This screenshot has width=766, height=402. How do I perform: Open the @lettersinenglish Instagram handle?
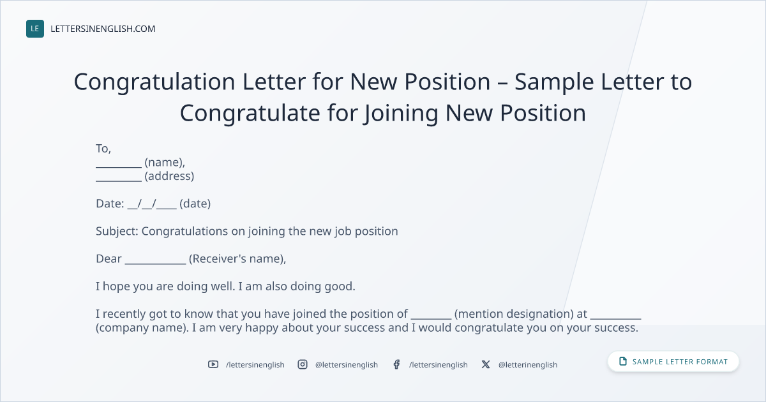(347, 364)
